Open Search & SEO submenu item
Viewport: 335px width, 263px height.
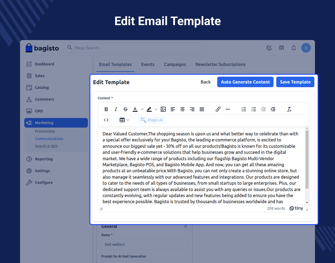46,146
